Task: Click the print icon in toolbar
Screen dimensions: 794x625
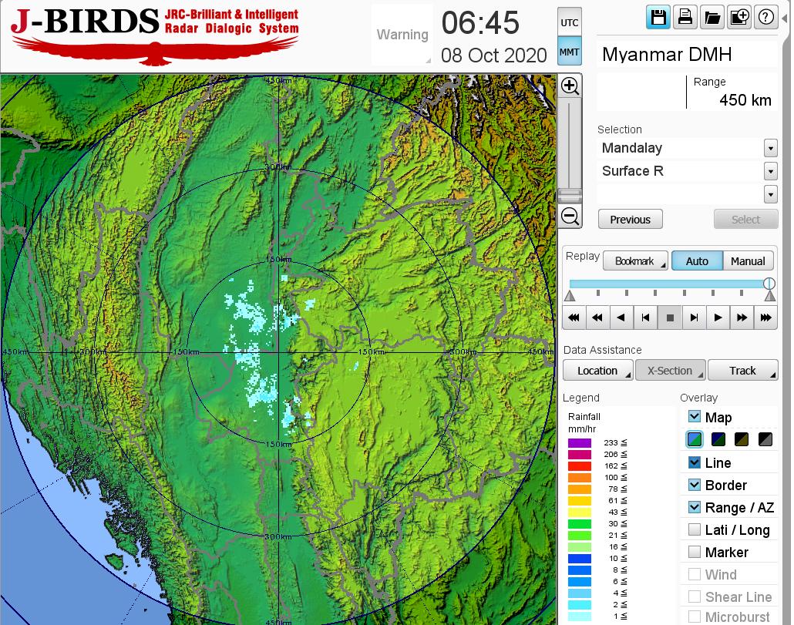Action: coord(685,17)
